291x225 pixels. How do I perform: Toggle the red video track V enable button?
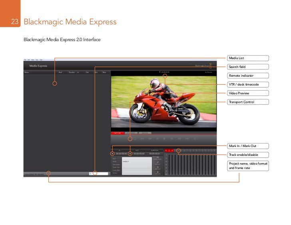coord(166,150)
